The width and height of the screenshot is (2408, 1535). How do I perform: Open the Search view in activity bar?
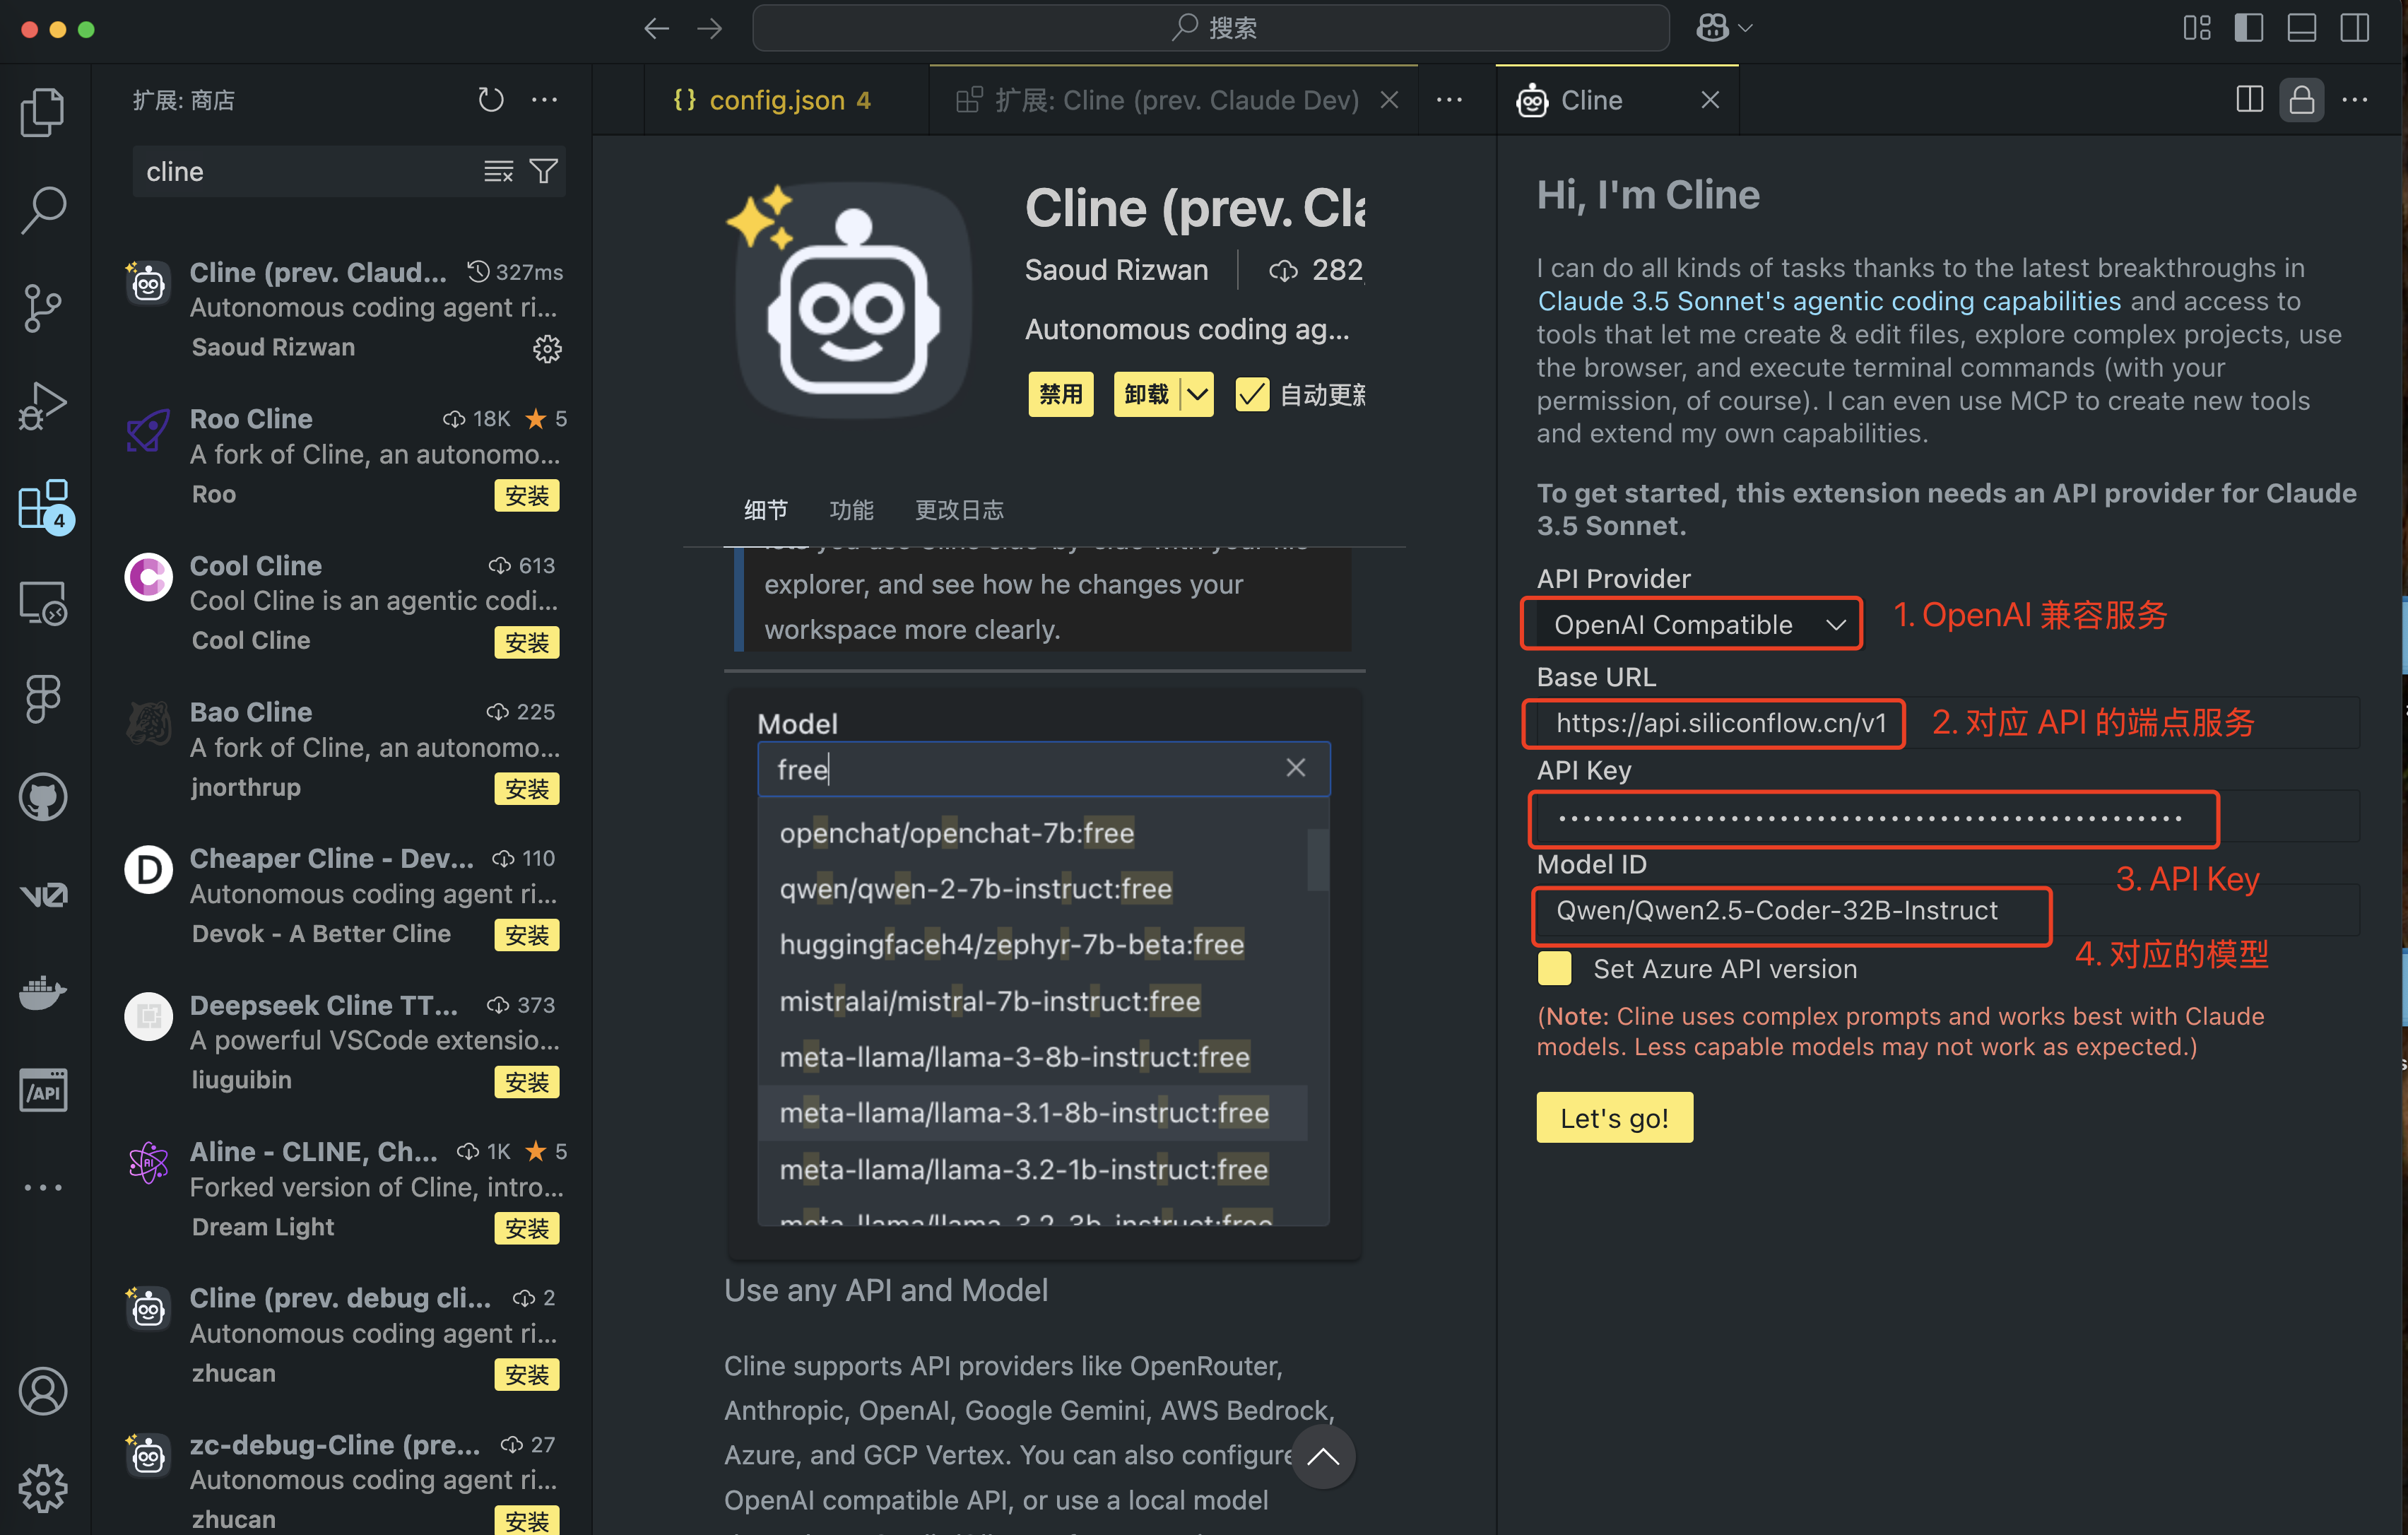pyautogui.click(x=43, y=210)
